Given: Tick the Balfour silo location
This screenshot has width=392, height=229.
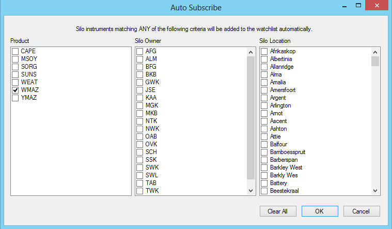Looking at the screenshot, I should point(264,144).
